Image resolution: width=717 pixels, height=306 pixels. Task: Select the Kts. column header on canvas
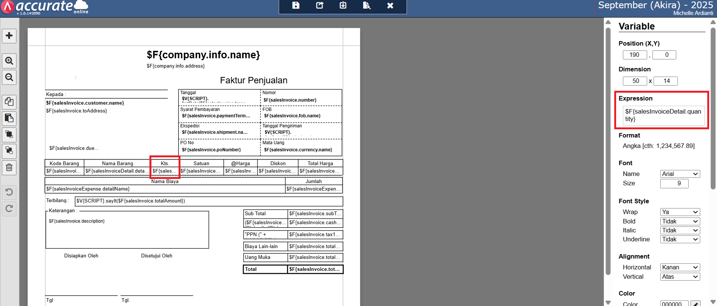click(165, 163)
